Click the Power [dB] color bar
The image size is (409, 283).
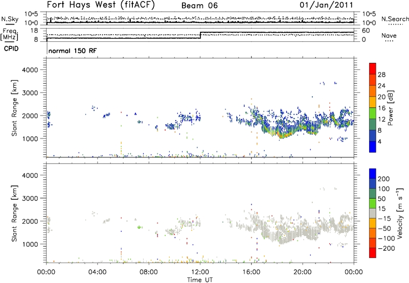pos(373,107)
